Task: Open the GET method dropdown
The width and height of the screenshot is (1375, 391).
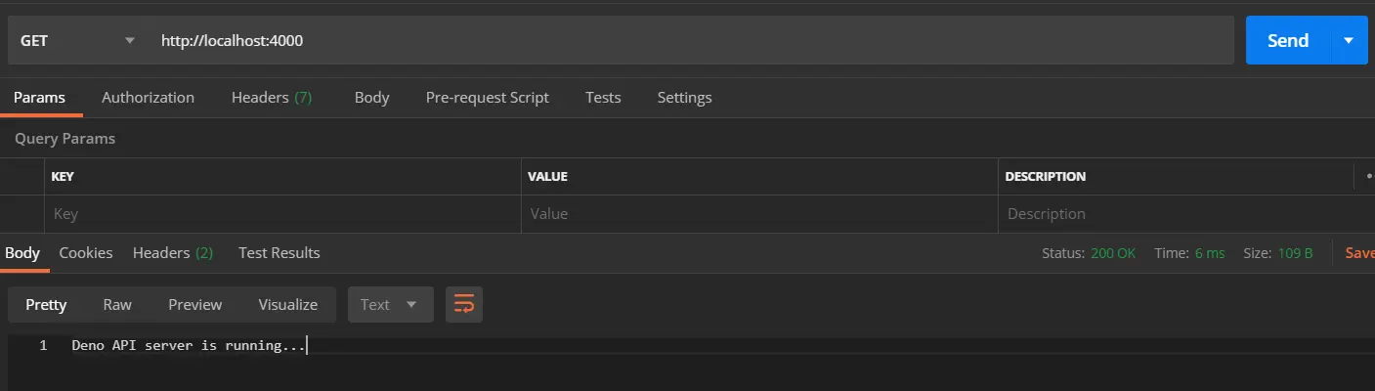Action: (76, 41)
